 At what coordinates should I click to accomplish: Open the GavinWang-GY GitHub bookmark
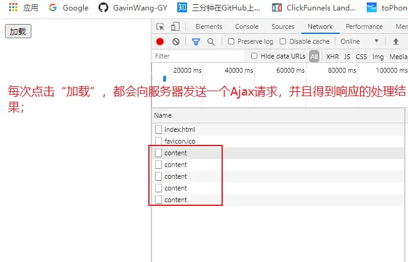pyautogui.click(x=133, y=7)
